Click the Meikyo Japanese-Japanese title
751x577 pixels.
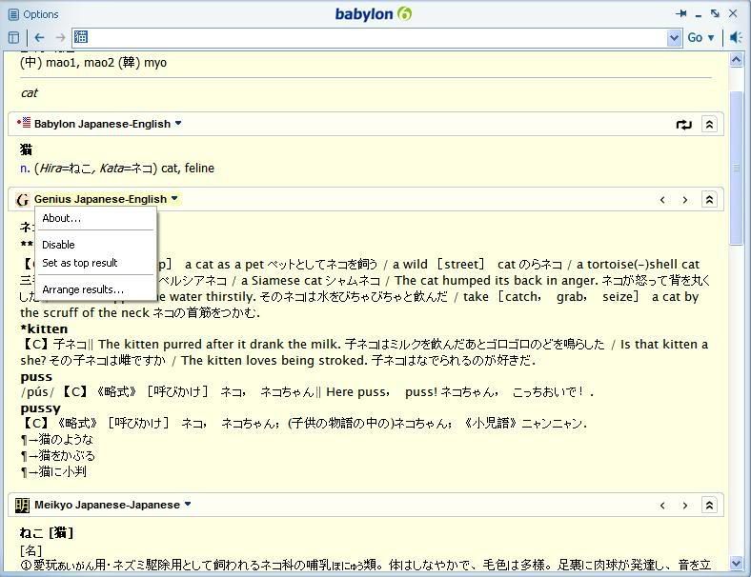click(108, 505)
